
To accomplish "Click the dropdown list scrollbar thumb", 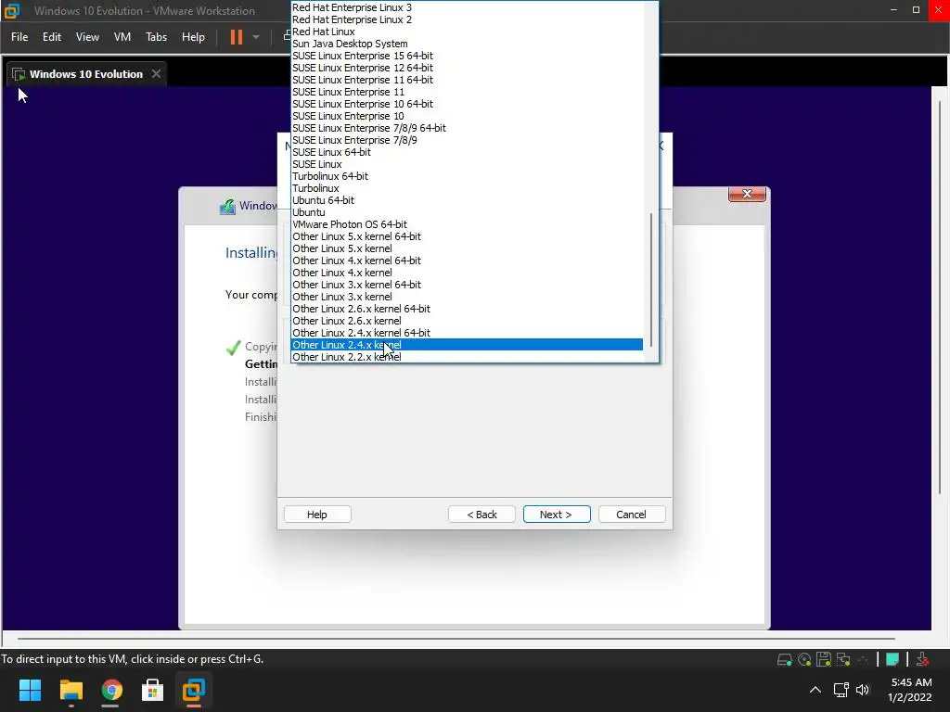I will (651, 280).
